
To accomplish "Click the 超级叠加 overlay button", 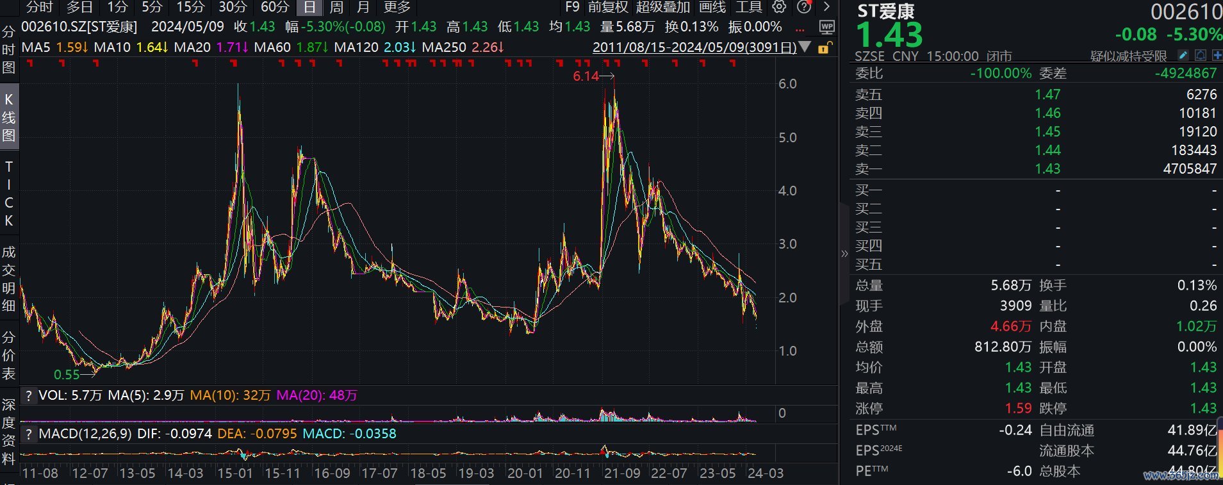I will (662, 7).
